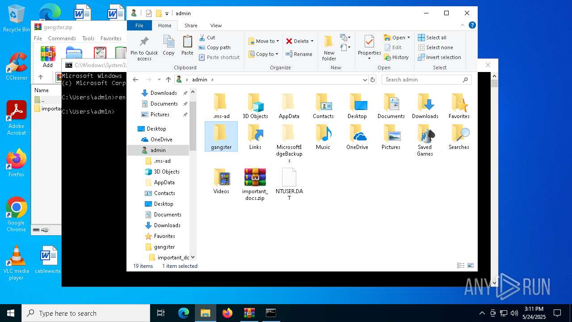
Task: Select the MicrosoftEdgeBackups folder
Action: pos(289,143)
